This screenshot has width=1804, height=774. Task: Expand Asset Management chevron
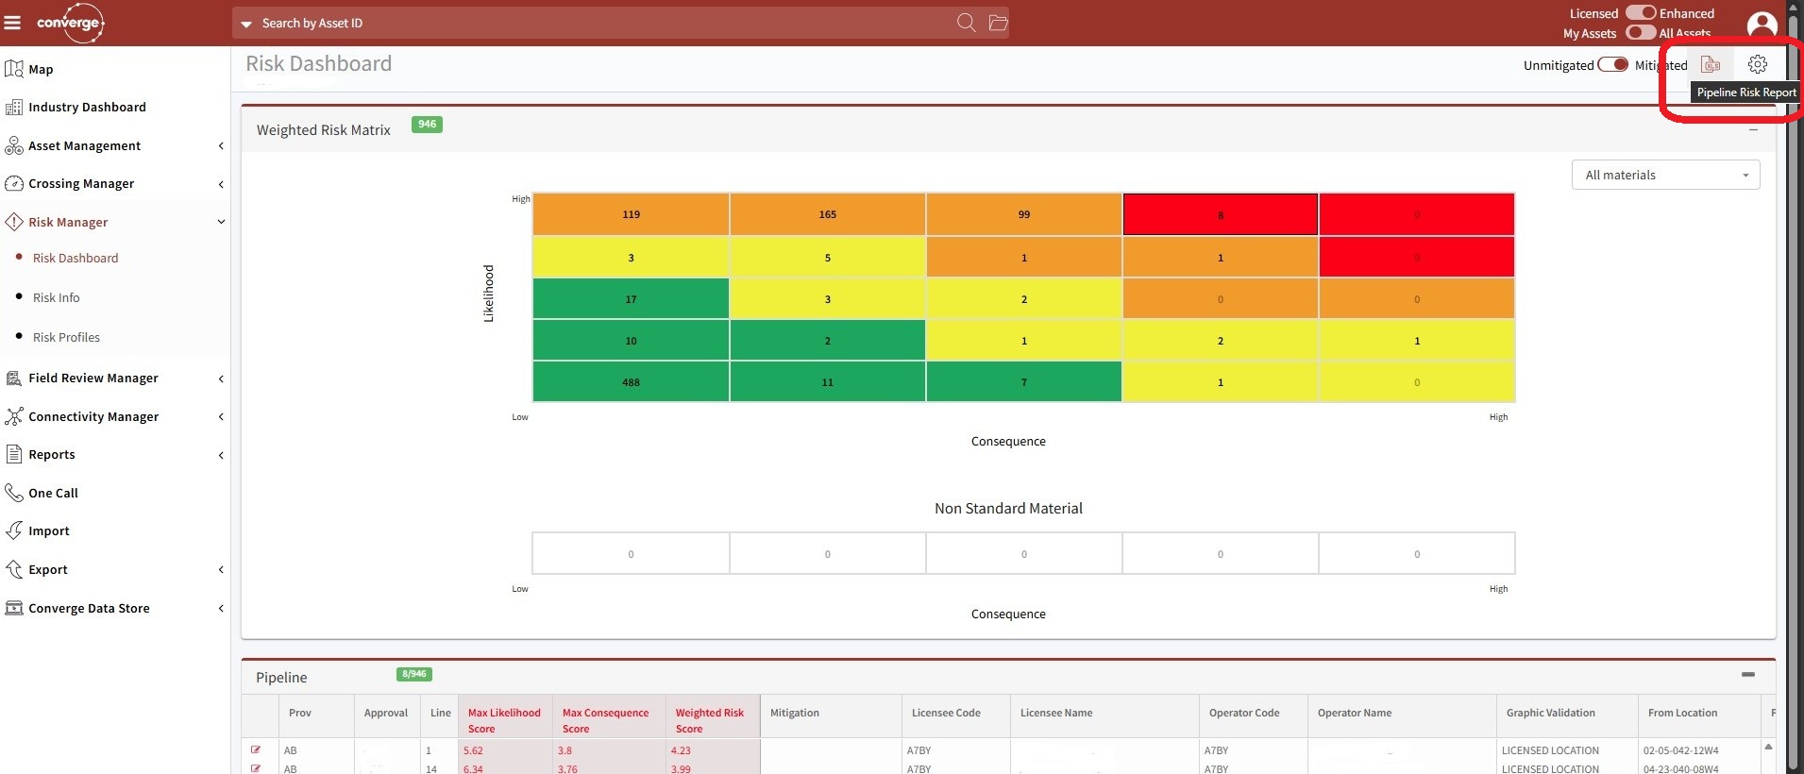221,145
